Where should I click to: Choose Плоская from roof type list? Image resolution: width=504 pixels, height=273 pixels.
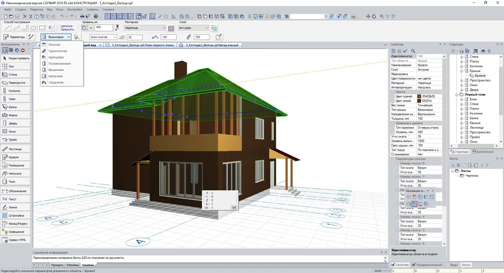[x=61, y=45]
